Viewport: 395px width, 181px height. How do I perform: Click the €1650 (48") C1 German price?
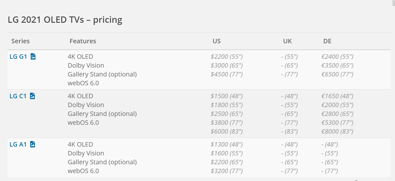click(337, 96)
